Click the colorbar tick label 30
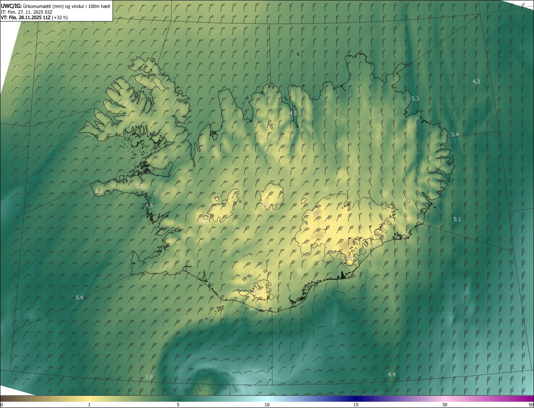The height and width of the screenshot is (408, 534). (445, 405)
